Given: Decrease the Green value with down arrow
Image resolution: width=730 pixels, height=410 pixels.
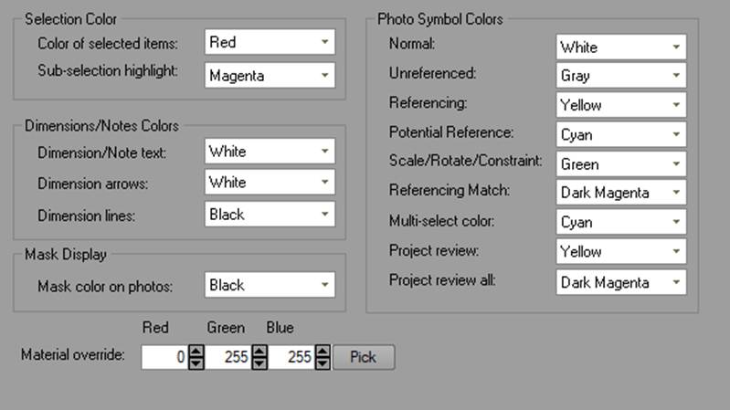Looking at the screenshot, I should click(x=259, y=363).
